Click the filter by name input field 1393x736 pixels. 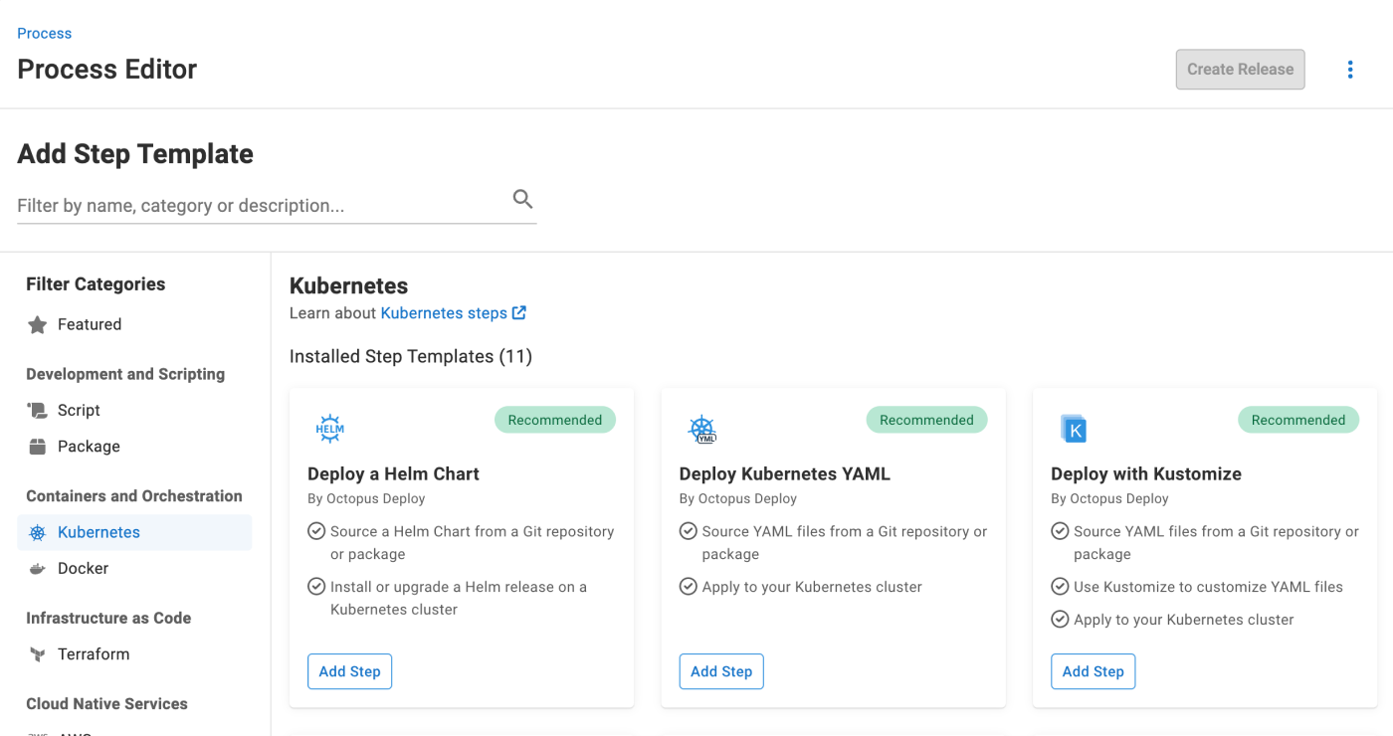(249, 205)
